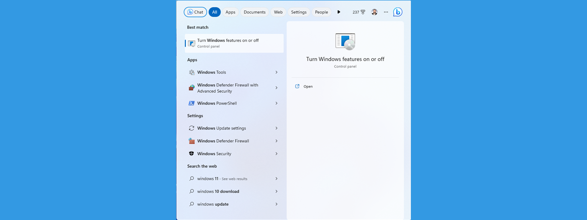This screenshot has width=587, height=220.
Task: Search the web for windows update
Action: 234,204
